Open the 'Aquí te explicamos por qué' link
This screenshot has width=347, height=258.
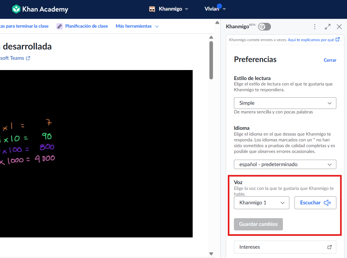click(x=313, y=40)
